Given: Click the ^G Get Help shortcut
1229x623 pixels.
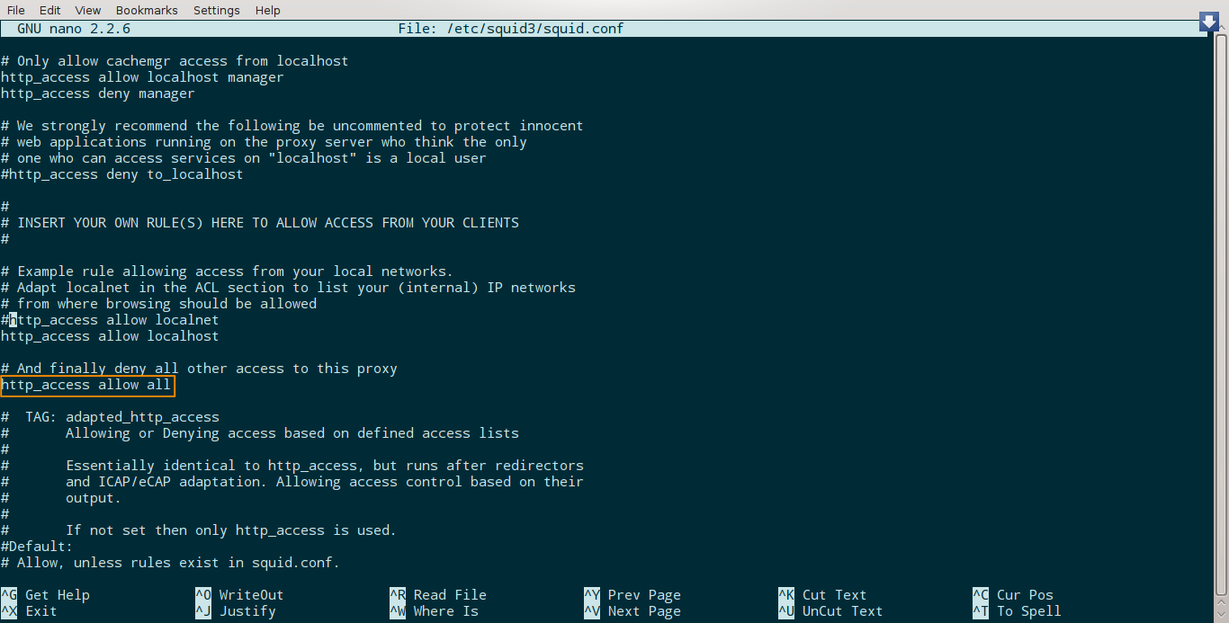Looking at the screenshot, I should [45, 595].
